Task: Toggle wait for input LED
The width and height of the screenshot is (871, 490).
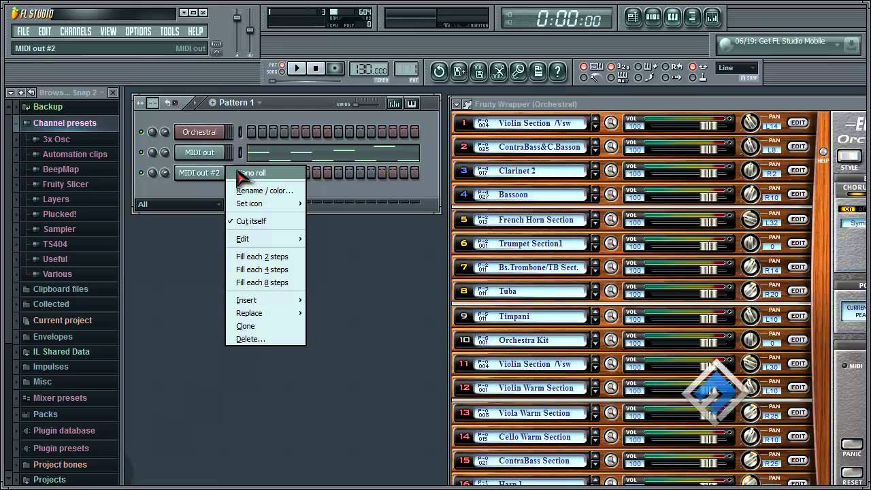Action: pyautogui.click(x=611, y=78)
